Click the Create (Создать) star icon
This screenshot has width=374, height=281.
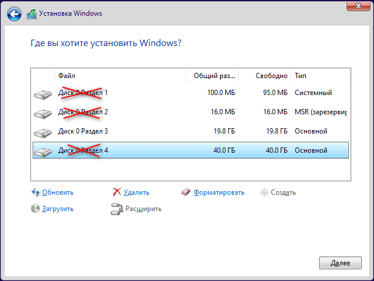(x=264, y=192)
